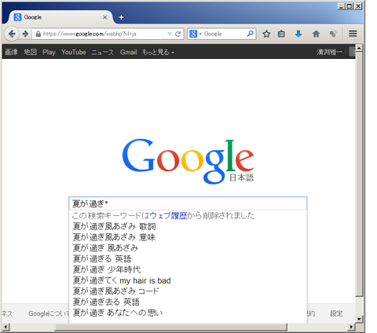Screen dimensions: 377x333
Task: Click the Google logo
Action: coord(188,161)
